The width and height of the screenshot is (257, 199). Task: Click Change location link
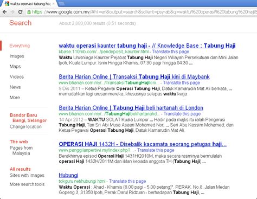tap(25, 127)
